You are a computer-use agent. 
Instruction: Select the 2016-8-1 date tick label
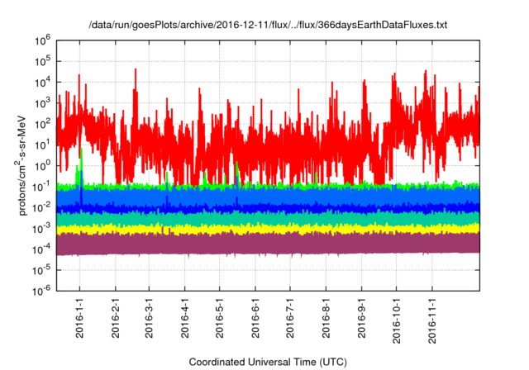326,318
